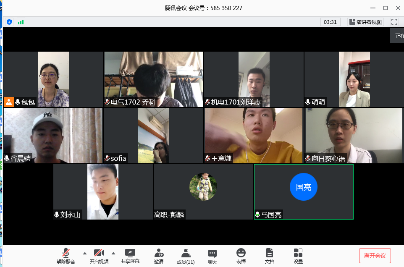Switch to 演讲者视图 speaker view
The width and height of the screenshot is (404, 267).
point(365,22)
